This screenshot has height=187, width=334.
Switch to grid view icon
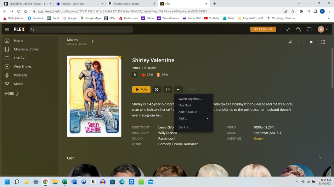point(323,42)
